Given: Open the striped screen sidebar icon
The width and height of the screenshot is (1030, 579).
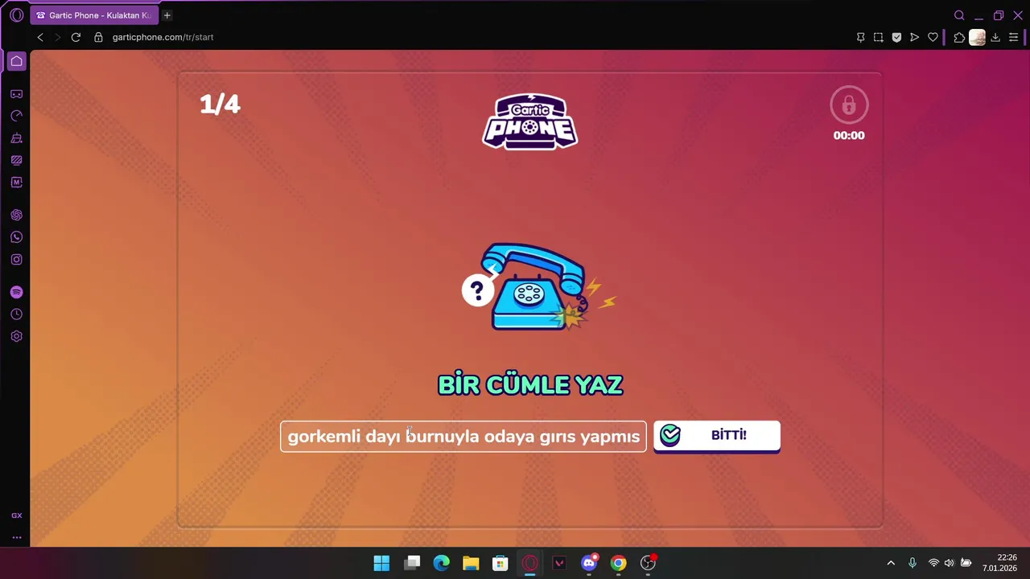Looking at the screenshot, I should [x=16, y=160].
